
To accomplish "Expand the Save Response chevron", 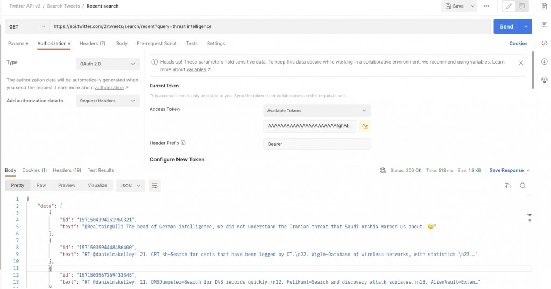I will (528, 171).
